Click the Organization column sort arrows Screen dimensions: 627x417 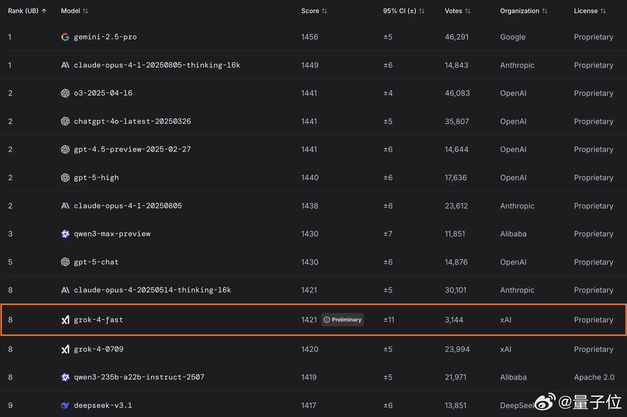545,11
